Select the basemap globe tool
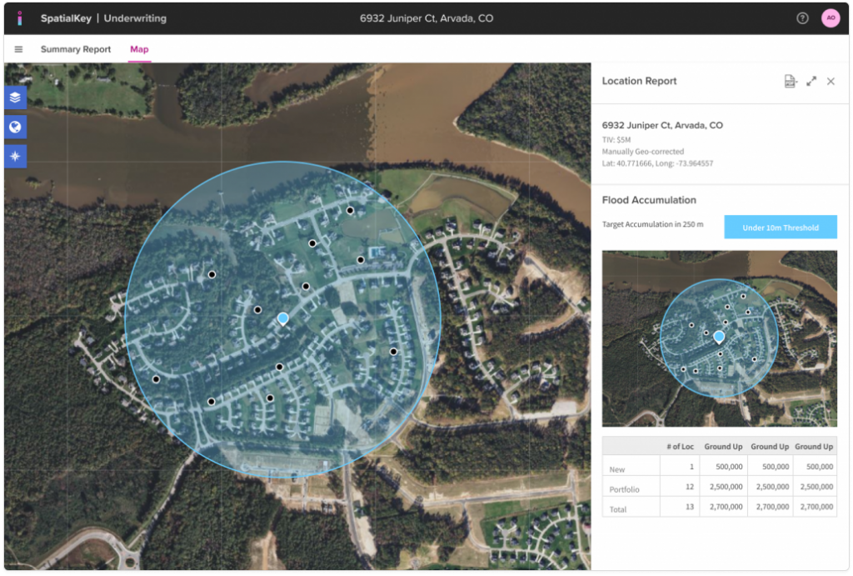 pyautogui.click(x=16, y=127)
